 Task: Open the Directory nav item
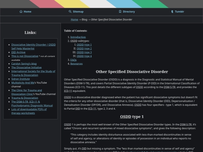[127, 12]
